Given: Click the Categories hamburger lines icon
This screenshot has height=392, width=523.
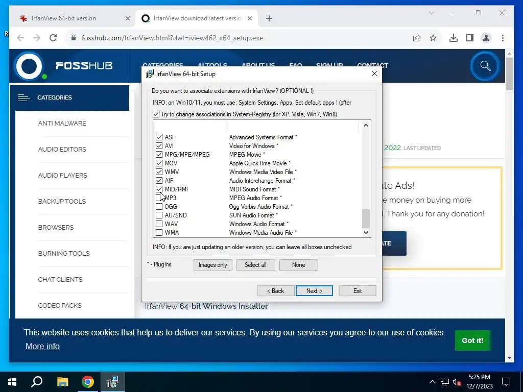Looking at the screenshot, I should pos(23,97).
